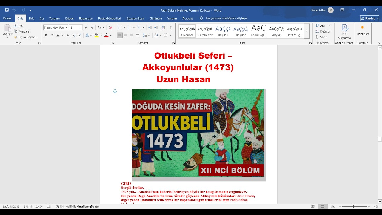Click the Otlukbeli 1473 image in the document
Viewport: 382px width, 215px height.
coord(199,135)
